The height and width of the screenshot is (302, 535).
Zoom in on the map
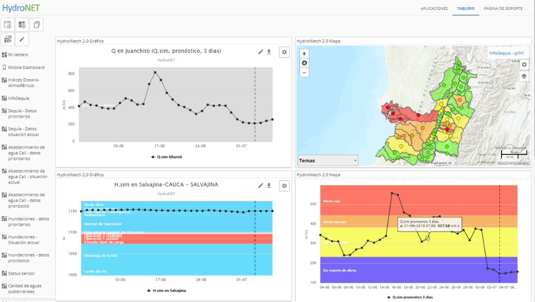coord(304,53)
